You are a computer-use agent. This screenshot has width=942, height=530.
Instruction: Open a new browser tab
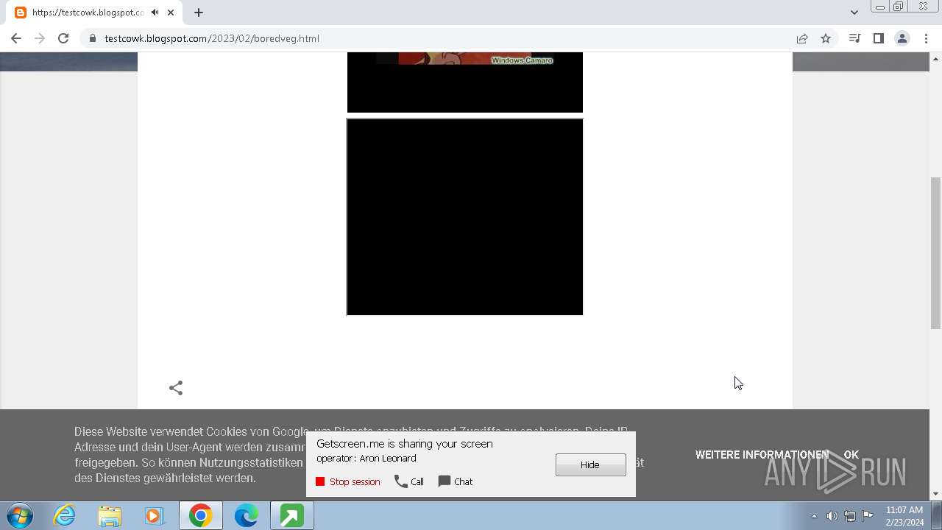point(199,13)
